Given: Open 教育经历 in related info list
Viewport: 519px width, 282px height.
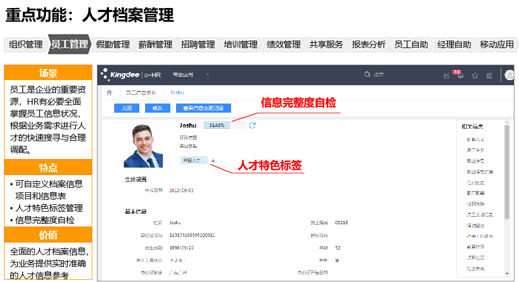Looking at the screenshot, I should pyautogui.click(x=475, y=247).
